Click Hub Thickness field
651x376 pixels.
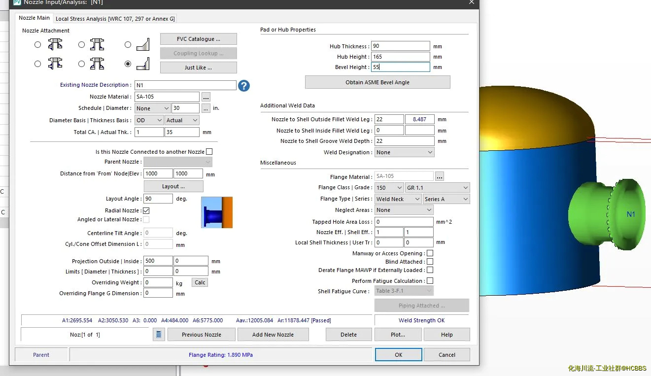click(x=401, y=46)
